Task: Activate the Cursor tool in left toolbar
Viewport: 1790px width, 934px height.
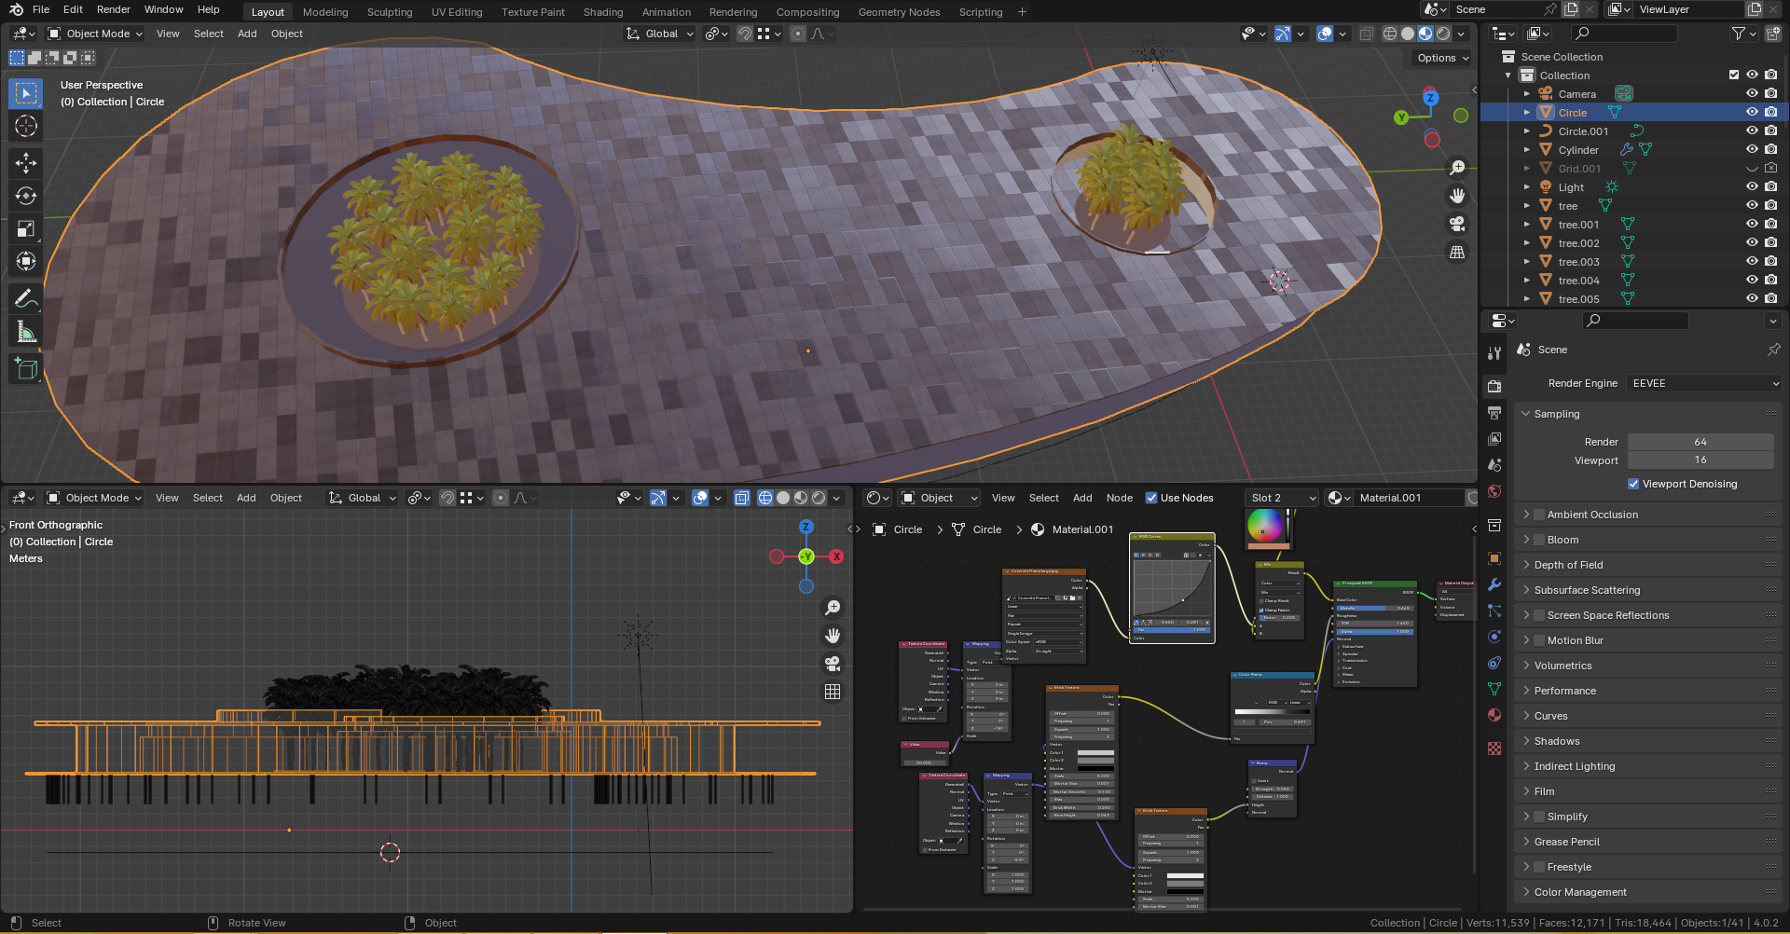Action: click(x=26, y=126)
